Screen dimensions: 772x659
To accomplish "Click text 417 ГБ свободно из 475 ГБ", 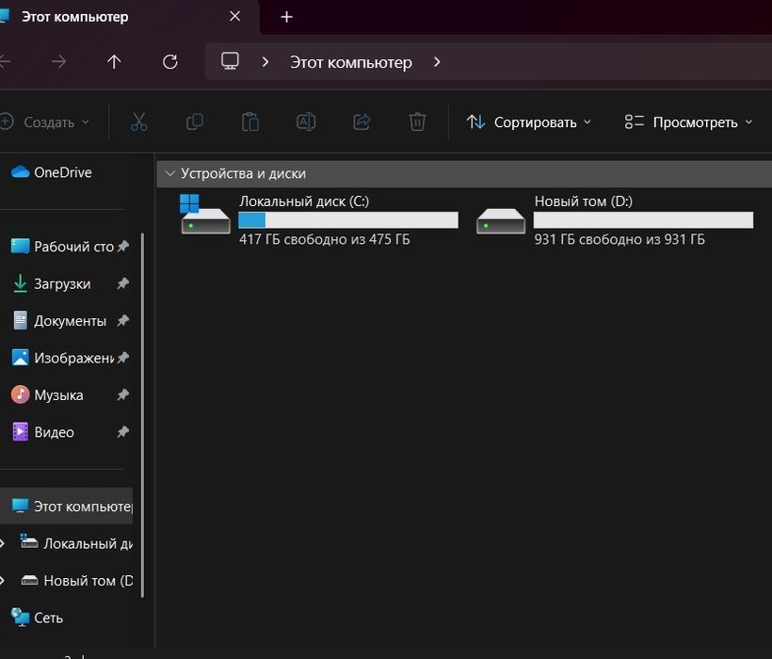I will click(325, 239).
